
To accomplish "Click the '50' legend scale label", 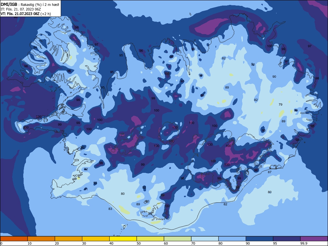I will (138, 243).
